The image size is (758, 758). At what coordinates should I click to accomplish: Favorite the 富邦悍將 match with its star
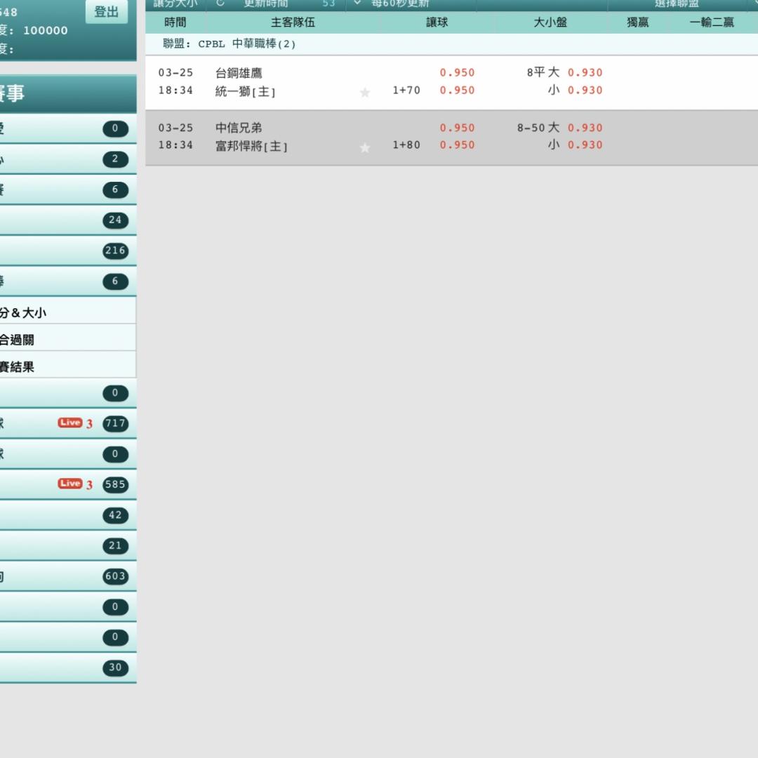pyautogui.click(x=365, y=147)
